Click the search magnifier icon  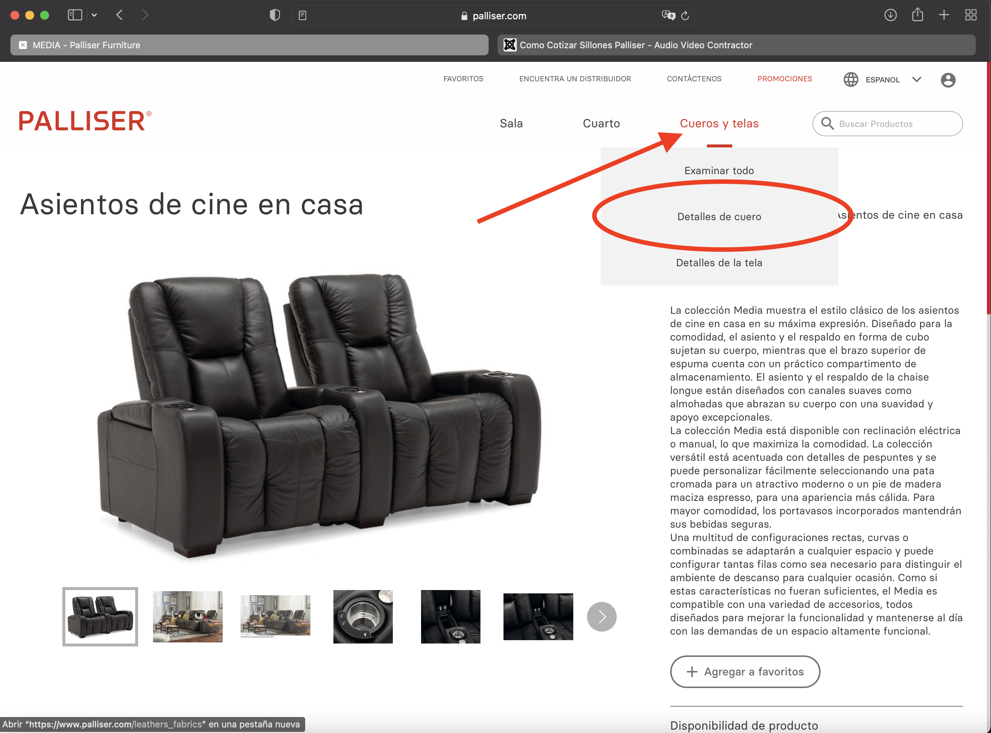coord(827,123)
